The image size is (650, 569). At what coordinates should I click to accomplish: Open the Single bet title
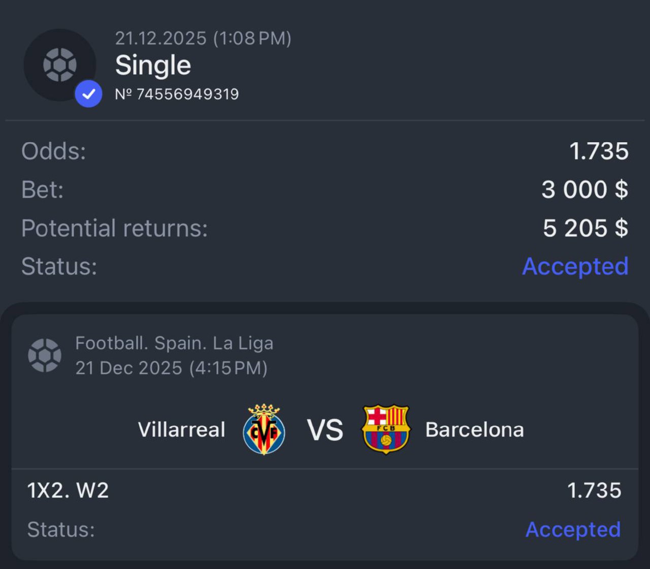click(153, 65)
